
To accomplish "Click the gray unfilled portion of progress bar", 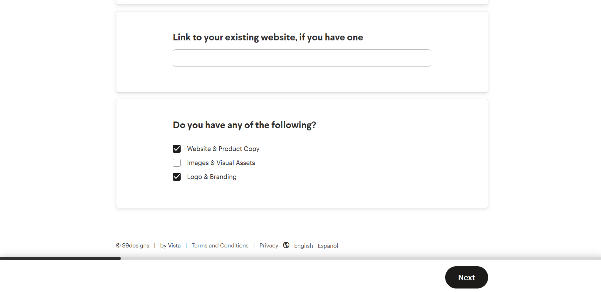I will pos(361,259).
